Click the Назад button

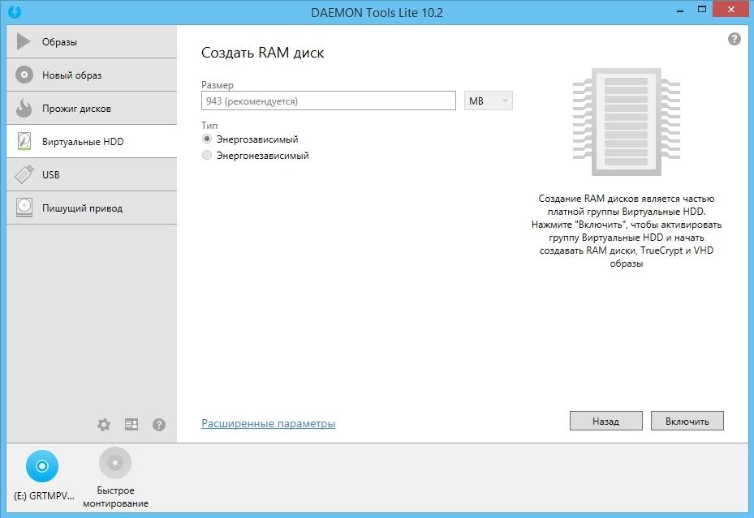point(606,421)
